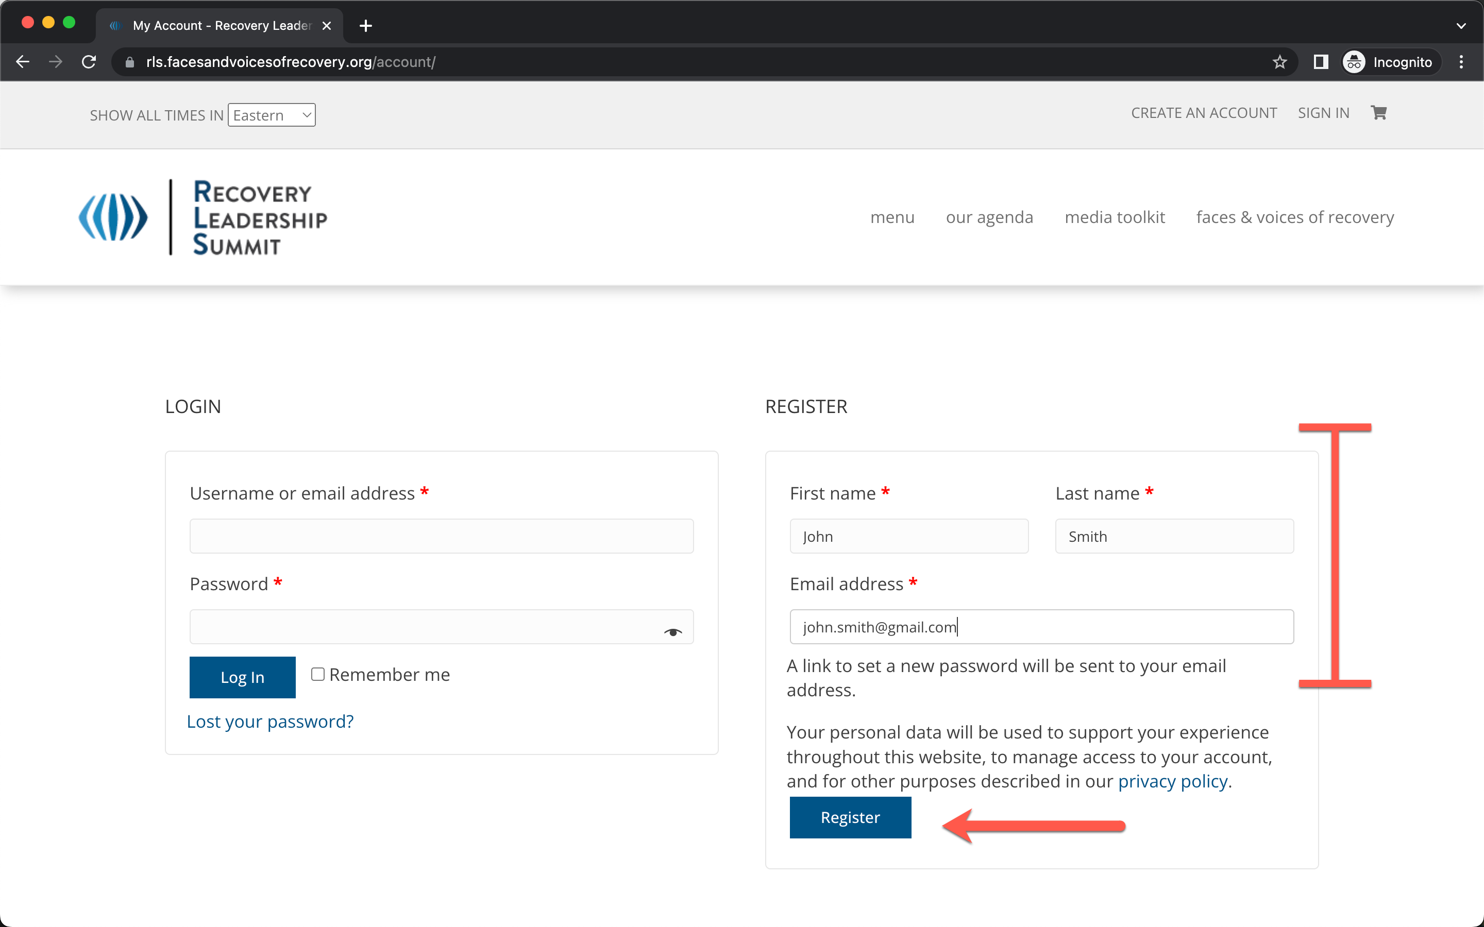Open the "menu" navigation item
The image size is (1484, 927).
point(891,217)
